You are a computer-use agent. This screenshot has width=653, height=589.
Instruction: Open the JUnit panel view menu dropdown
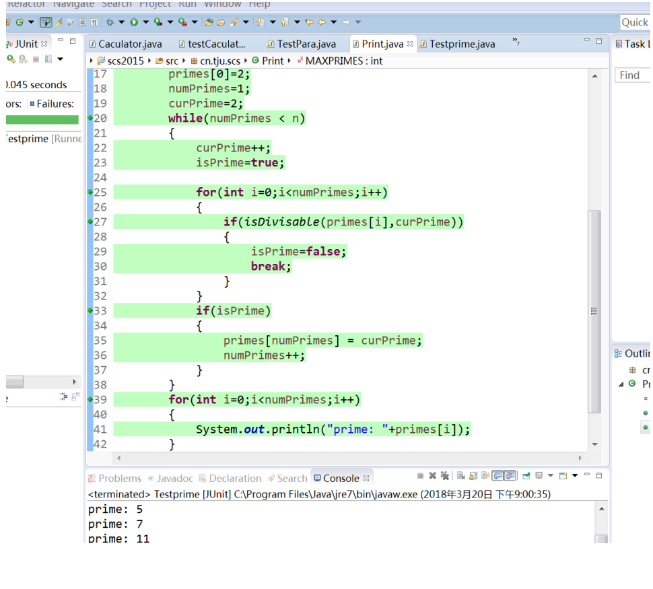[x=60, y=59]
